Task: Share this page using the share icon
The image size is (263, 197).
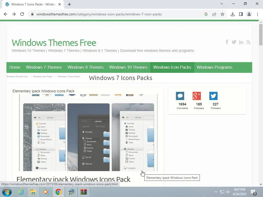Action: 214,14
